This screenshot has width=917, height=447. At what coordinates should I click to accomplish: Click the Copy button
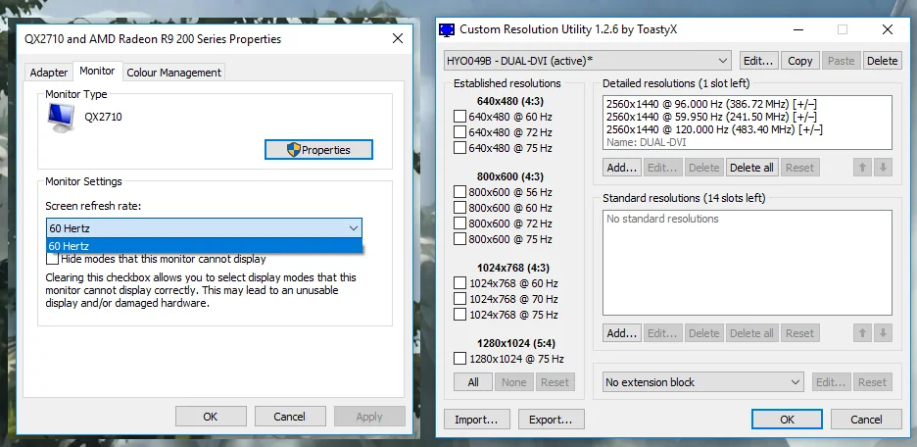click(x=800, y=61)
